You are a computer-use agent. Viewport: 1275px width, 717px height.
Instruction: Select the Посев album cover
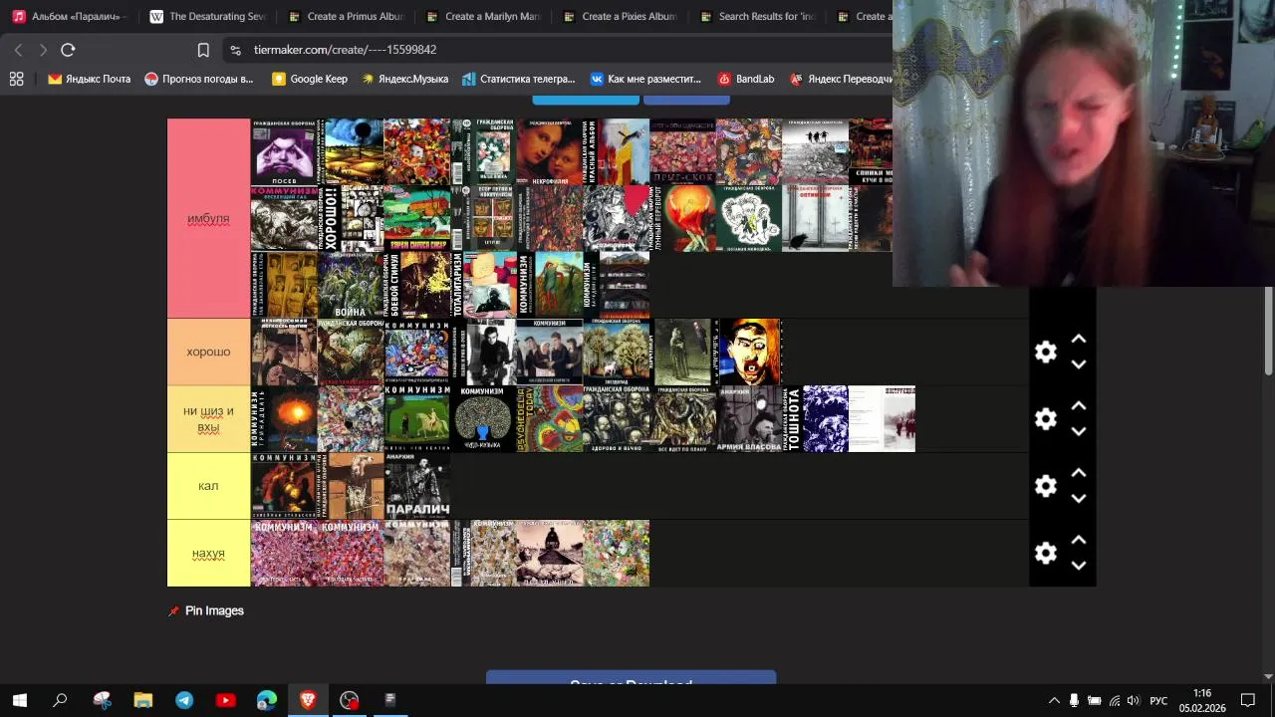(284, 151)
